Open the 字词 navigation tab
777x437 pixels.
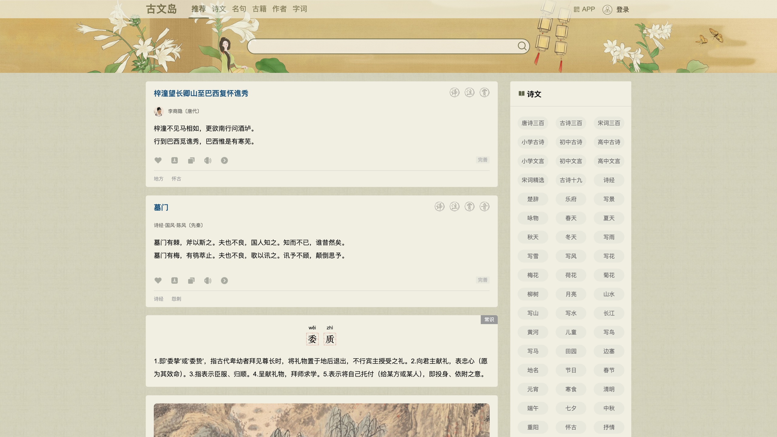pos(300,9)
